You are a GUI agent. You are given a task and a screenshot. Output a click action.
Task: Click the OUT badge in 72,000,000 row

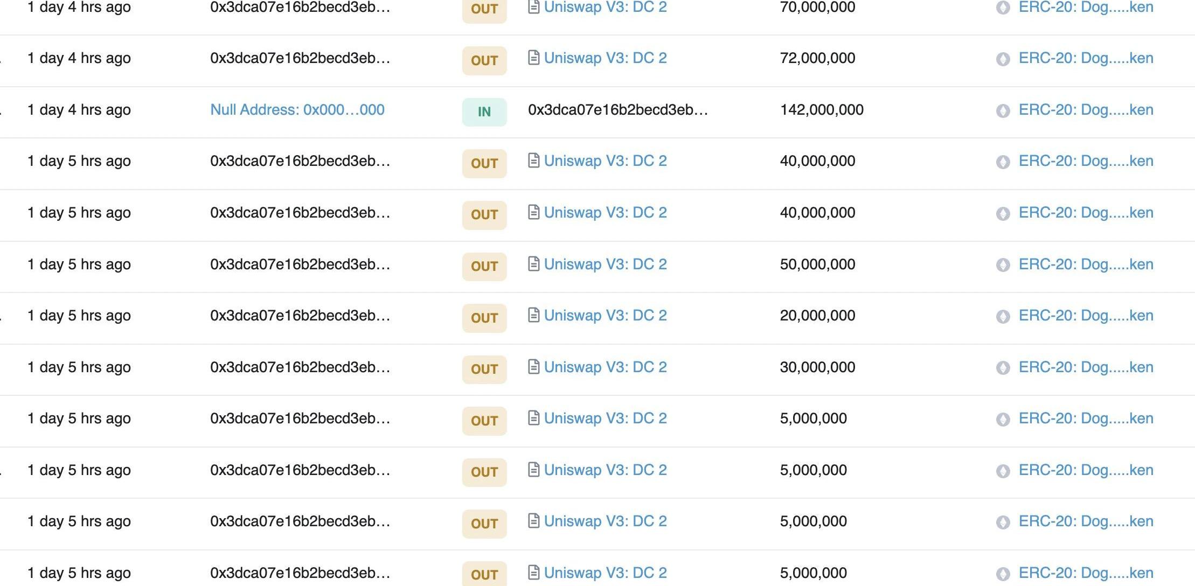[484, 60]
